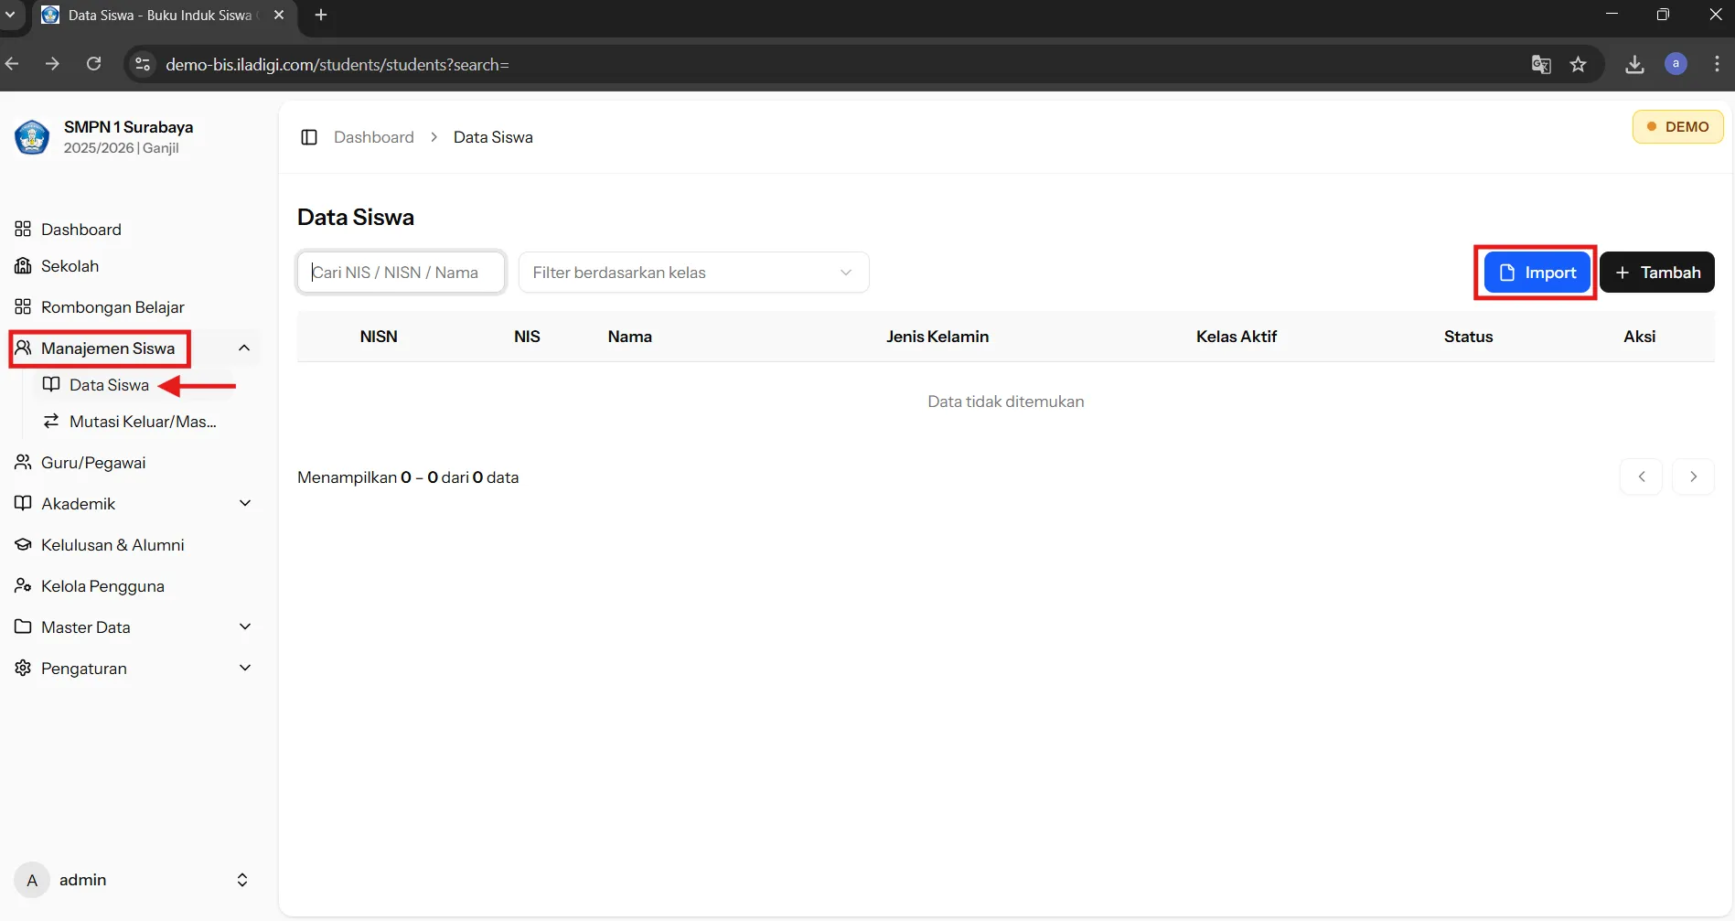This screenshot has width=1735, height=921.
Task: Open Mutasi Keluar/Masuk submenu
Action: click(x=143, y=422)
